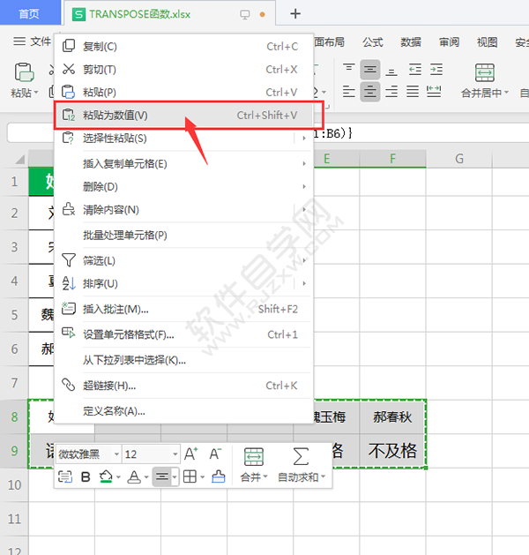The image size is (529, 555).
Task: Open the font name dropdown 微软雅黑
Action: coord(116,454)
